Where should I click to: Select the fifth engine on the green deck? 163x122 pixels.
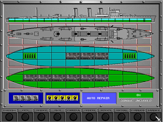click(87, 78)
